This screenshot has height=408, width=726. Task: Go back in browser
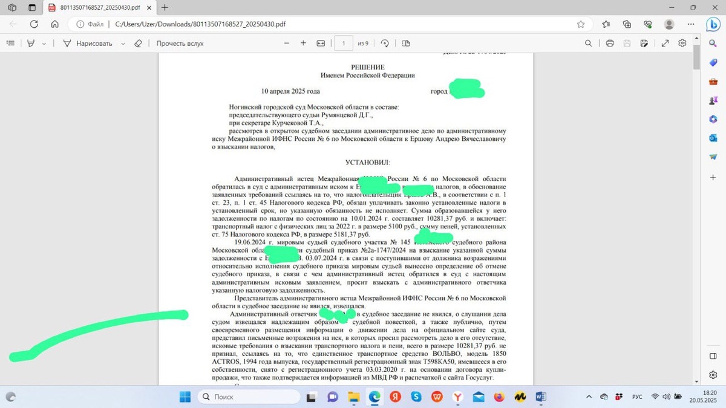[x=13, y=24]
